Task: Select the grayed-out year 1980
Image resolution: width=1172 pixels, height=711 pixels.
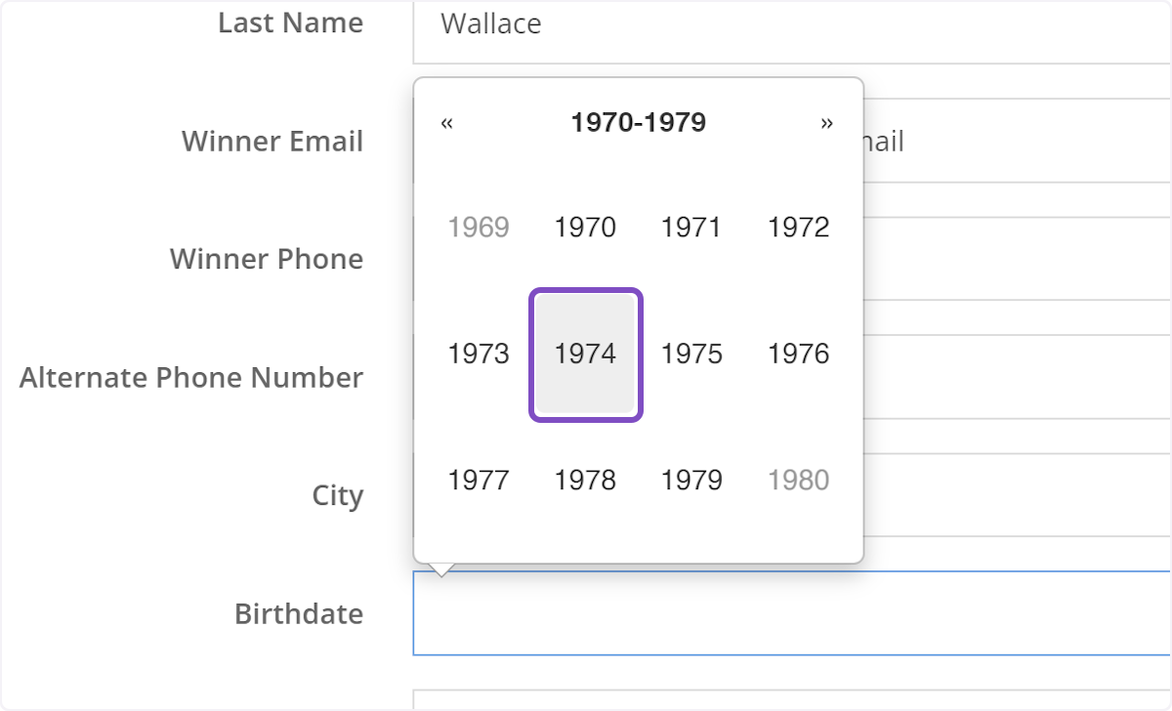Action: click(798, 480)
